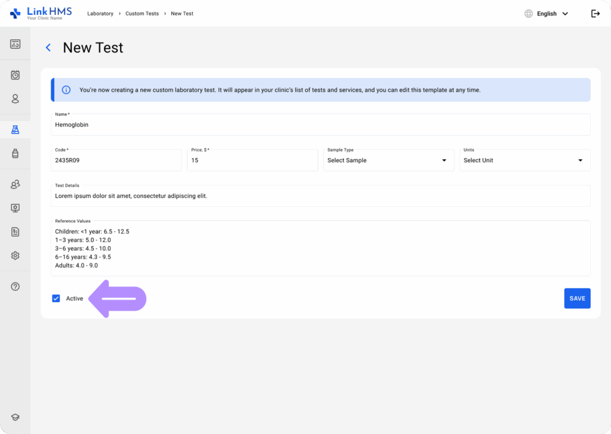Click the info icon in the banner
Viewport: 611px width, 434px height.
pyautogui.click(x=66, y=90)
